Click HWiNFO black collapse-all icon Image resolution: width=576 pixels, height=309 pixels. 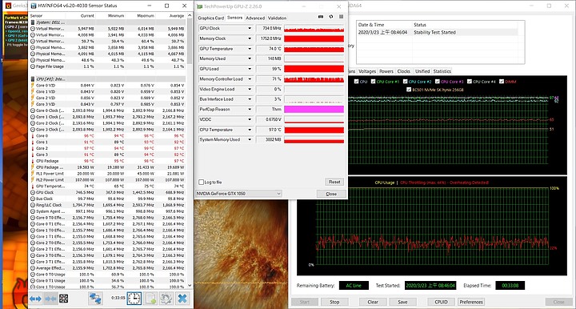tap(63, 299)
